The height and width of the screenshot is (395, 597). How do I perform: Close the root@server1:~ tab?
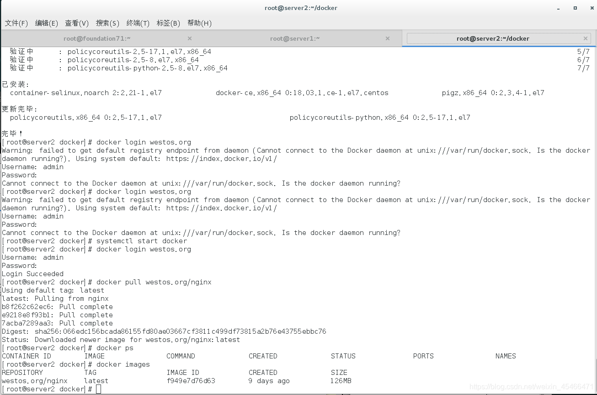(x=388, y=38)
